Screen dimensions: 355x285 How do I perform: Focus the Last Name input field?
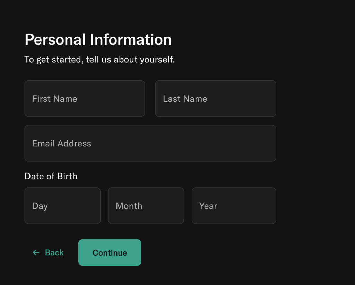click(216, 99)
